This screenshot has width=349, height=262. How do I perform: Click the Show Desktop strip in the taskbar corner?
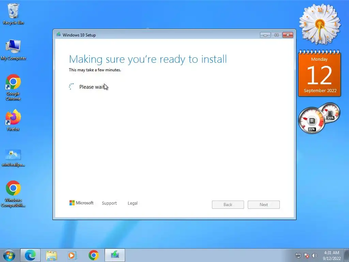[x=346, y=255]
